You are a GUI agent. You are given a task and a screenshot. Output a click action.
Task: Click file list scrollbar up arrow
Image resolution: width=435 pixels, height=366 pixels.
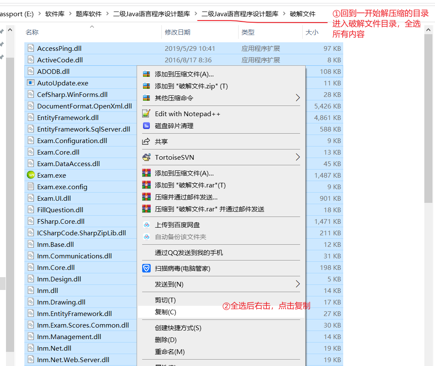point(428,30)
